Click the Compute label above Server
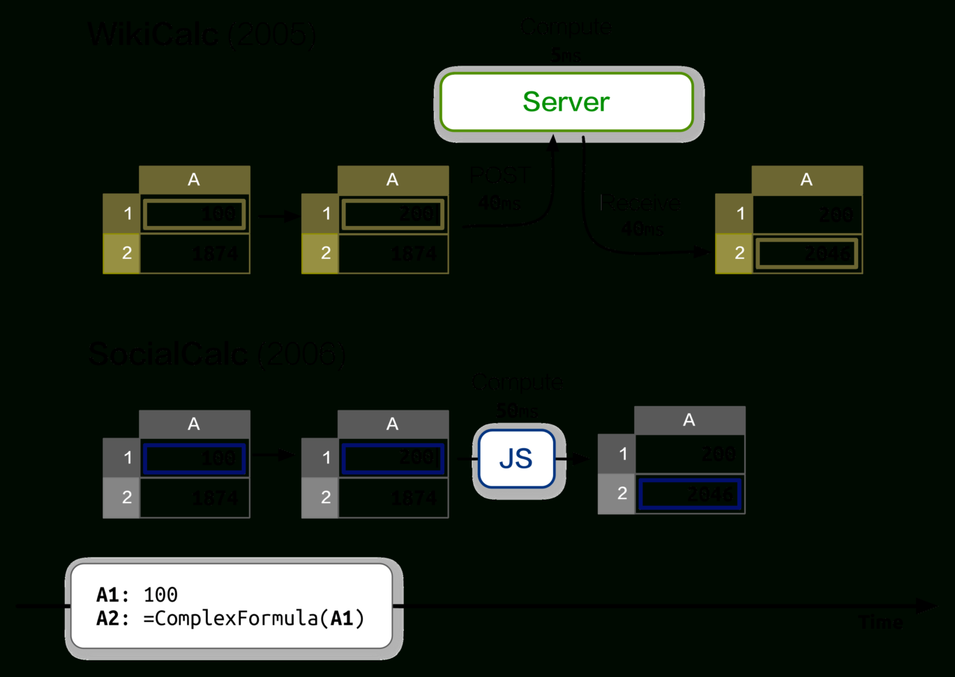 click(566, 28)
